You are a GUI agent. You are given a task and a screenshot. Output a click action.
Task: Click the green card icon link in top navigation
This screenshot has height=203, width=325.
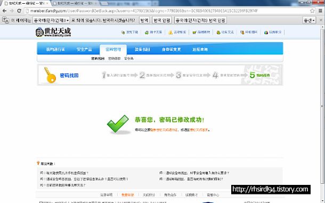(x=153, y=32)
